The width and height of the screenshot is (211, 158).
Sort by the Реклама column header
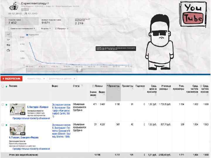pos(13,86)
